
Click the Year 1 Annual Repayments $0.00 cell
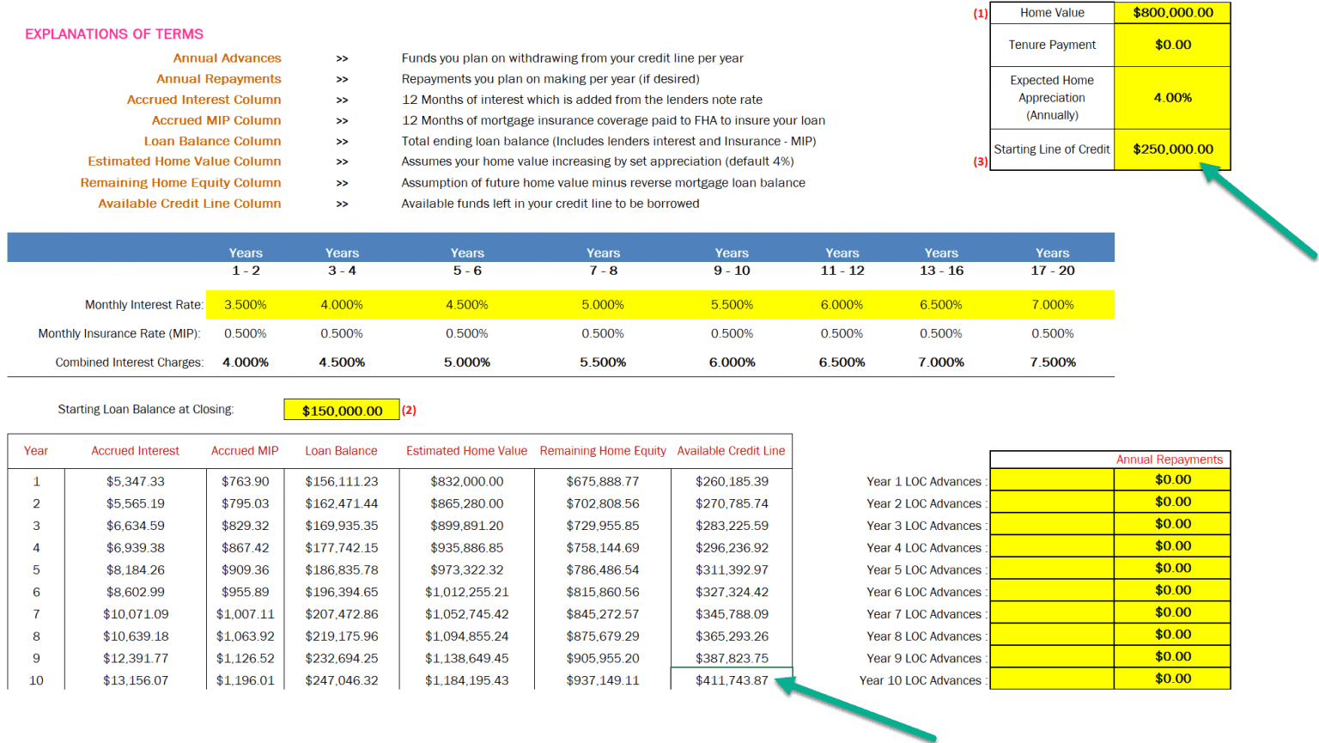[1172, 481]
